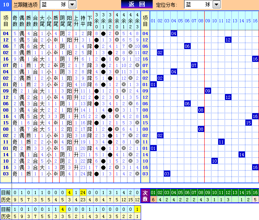
Task: Click the blue 09 marker in the distribution grid
Action: coord(207,91)
